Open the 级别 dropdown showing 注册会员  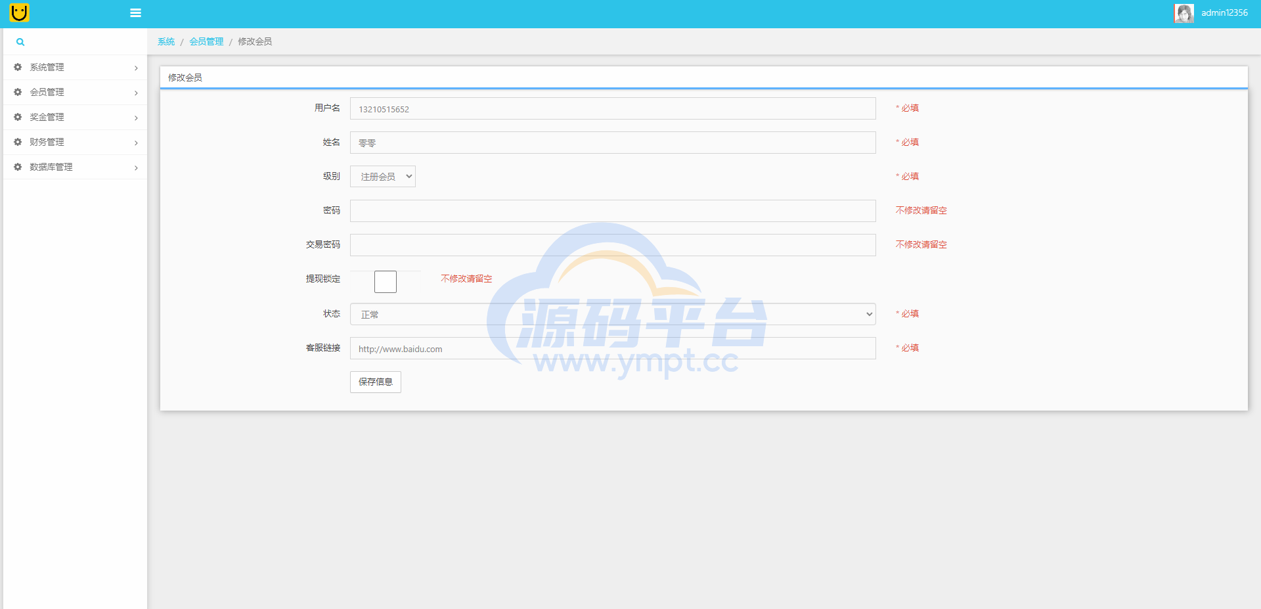pos(383,176)
